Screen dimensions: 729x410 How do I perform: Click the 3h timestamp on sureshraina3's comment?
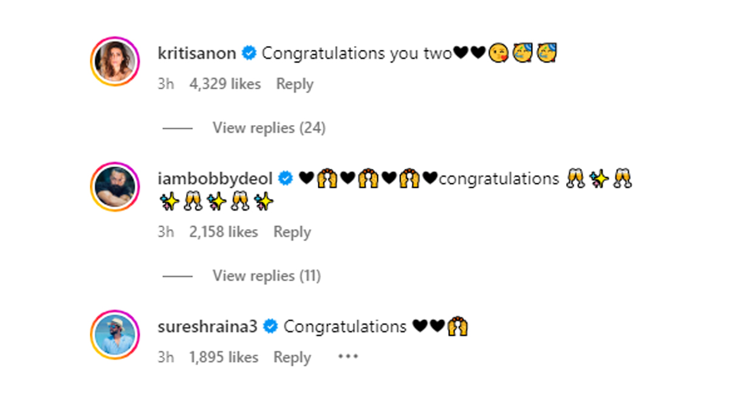[x=165, y=358]
